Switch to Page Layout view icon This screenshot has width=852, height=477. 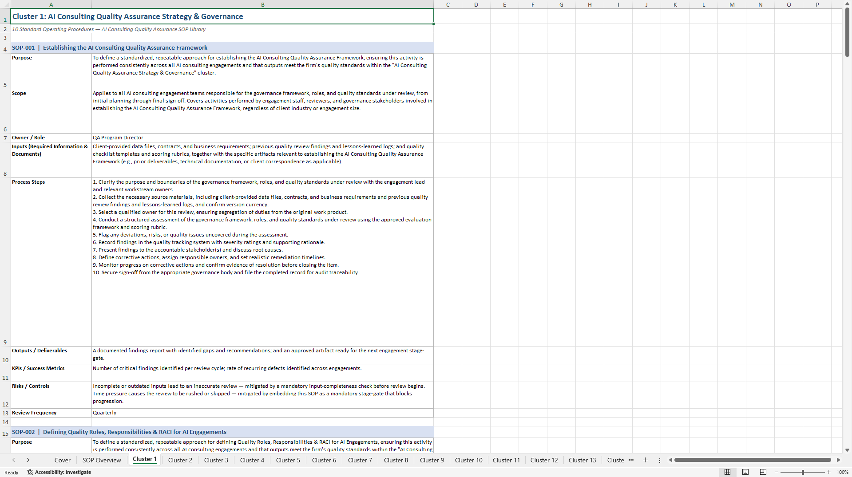click(745, 472)
